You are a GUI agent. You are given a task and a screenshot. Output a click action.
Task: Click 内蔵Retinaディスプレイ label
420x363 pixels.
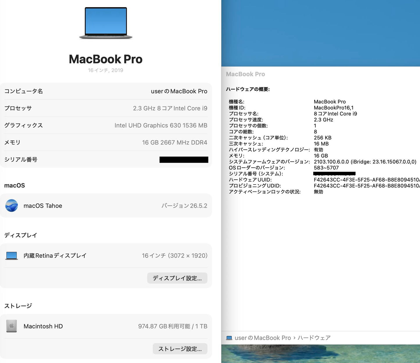pyautogui.click(x=55, y=256)
